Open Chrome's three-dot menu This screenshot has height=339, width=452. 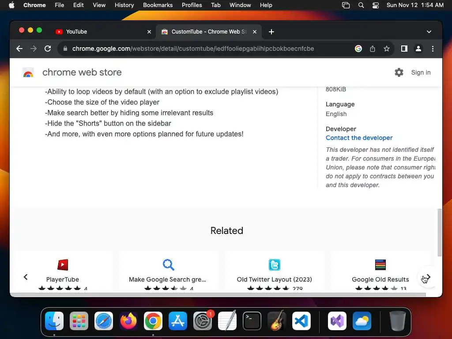pyautogui.click(x=433, y=49)
